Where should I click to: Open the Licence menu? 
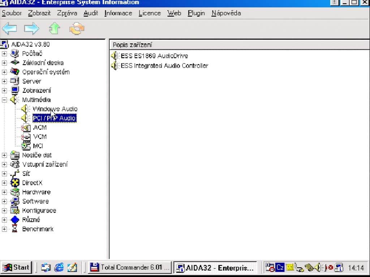tap(150, 13)
